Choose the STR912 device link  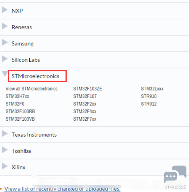pos(149,104)
